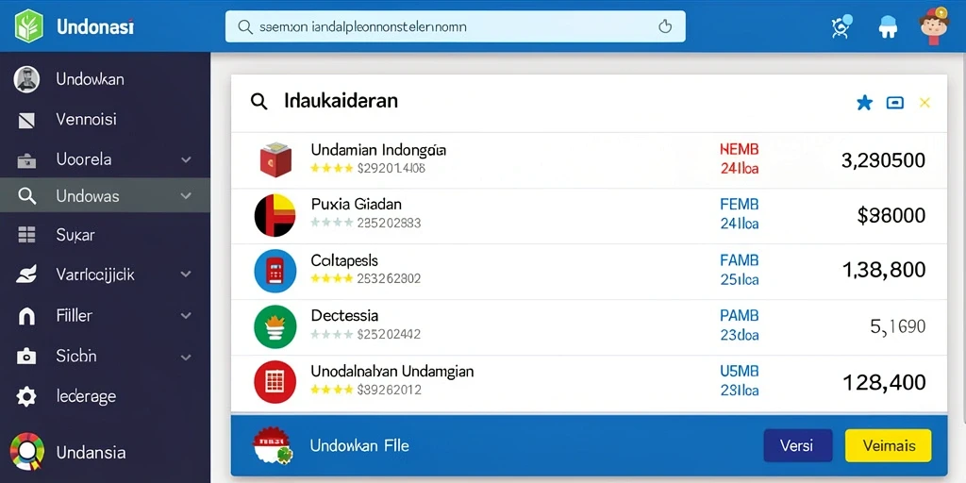Expand the Vatriccijjdik sidebar chevron
This screenshot has height=483, width=966.
click(x=186, y=275)
